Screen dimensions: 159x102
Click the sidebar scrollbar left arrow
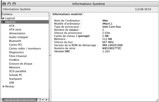[x=43, y=100]
